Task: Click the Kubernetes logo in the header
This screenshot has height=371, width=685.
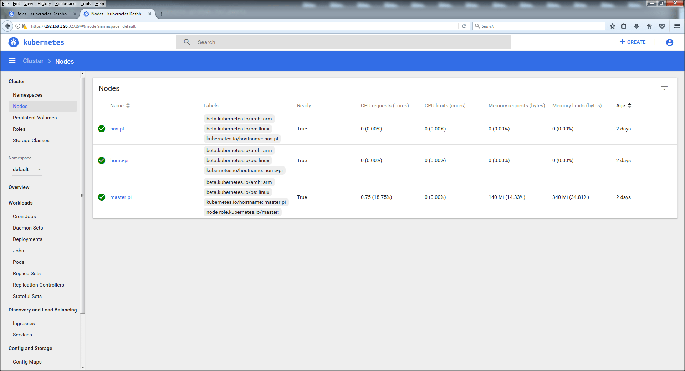Action: pos(13,42)
